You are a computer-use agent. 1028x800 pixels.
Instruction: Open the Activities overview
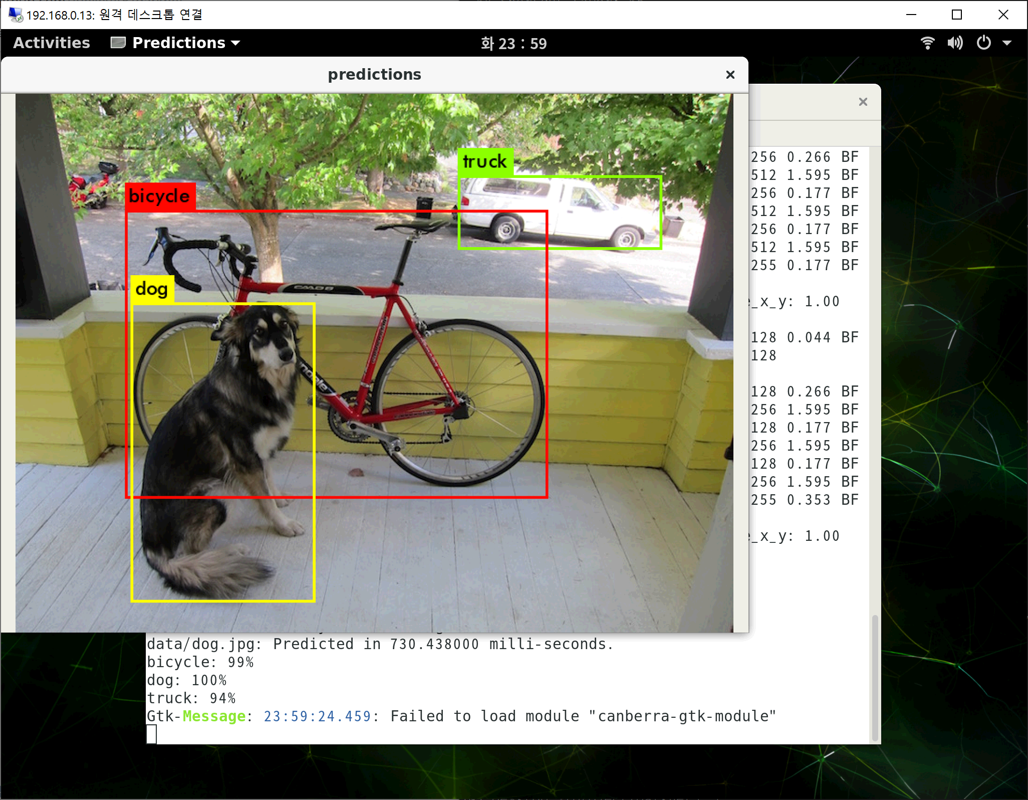pos(52,43)
